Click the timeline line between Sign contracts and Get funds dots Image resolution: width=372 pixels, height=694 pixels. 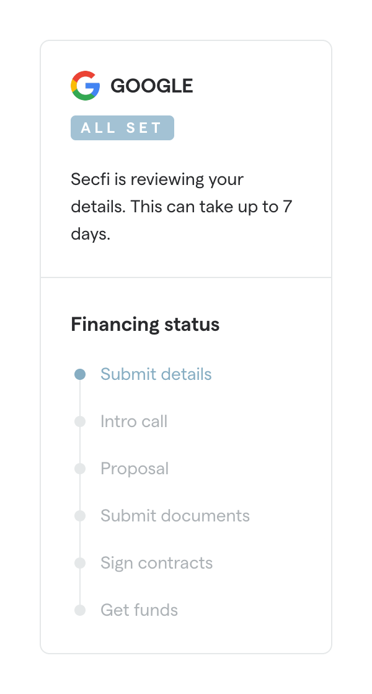click(x=80, y=587)
